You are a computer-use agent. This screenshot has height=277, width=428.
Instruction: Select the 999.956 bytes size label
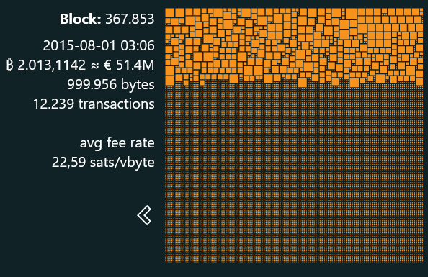click(111, 84)
